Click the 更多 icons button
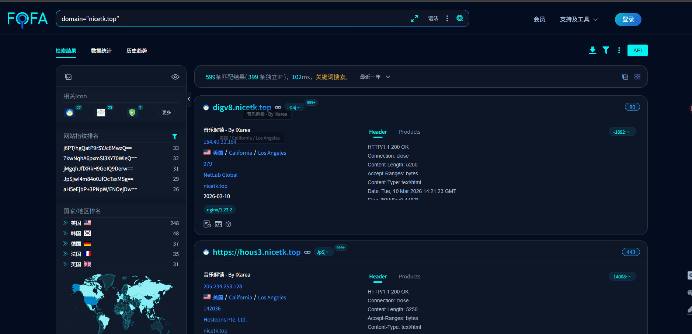Image resolution: width=692 pixels, height=334 pixels. pyautogui.click(x=167, y=112)
